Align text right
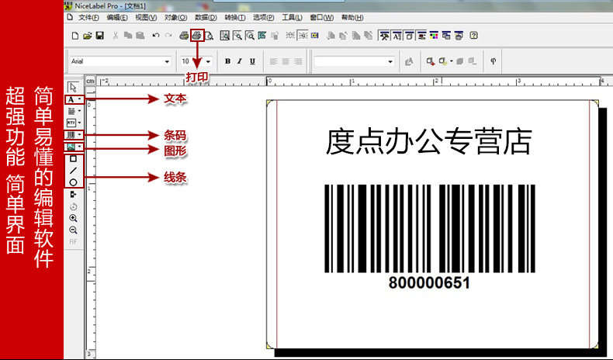The width and height of the screenshot is (613, 360). point(298,61)
